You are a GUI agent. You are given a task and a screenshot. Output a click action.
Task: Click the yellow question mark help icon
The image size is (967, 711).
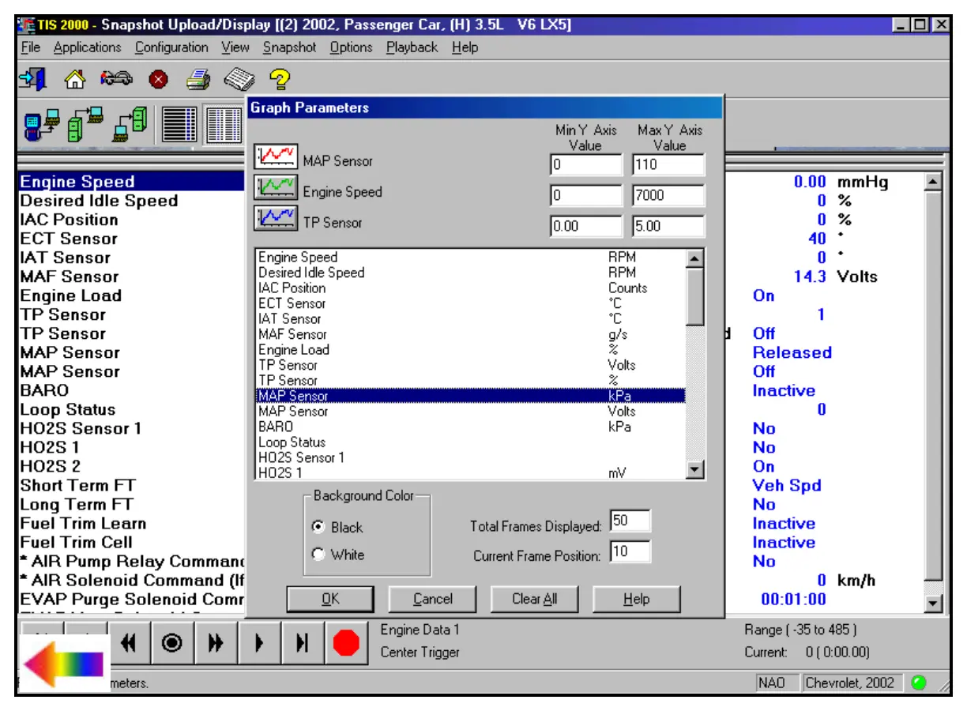(280, 78)
